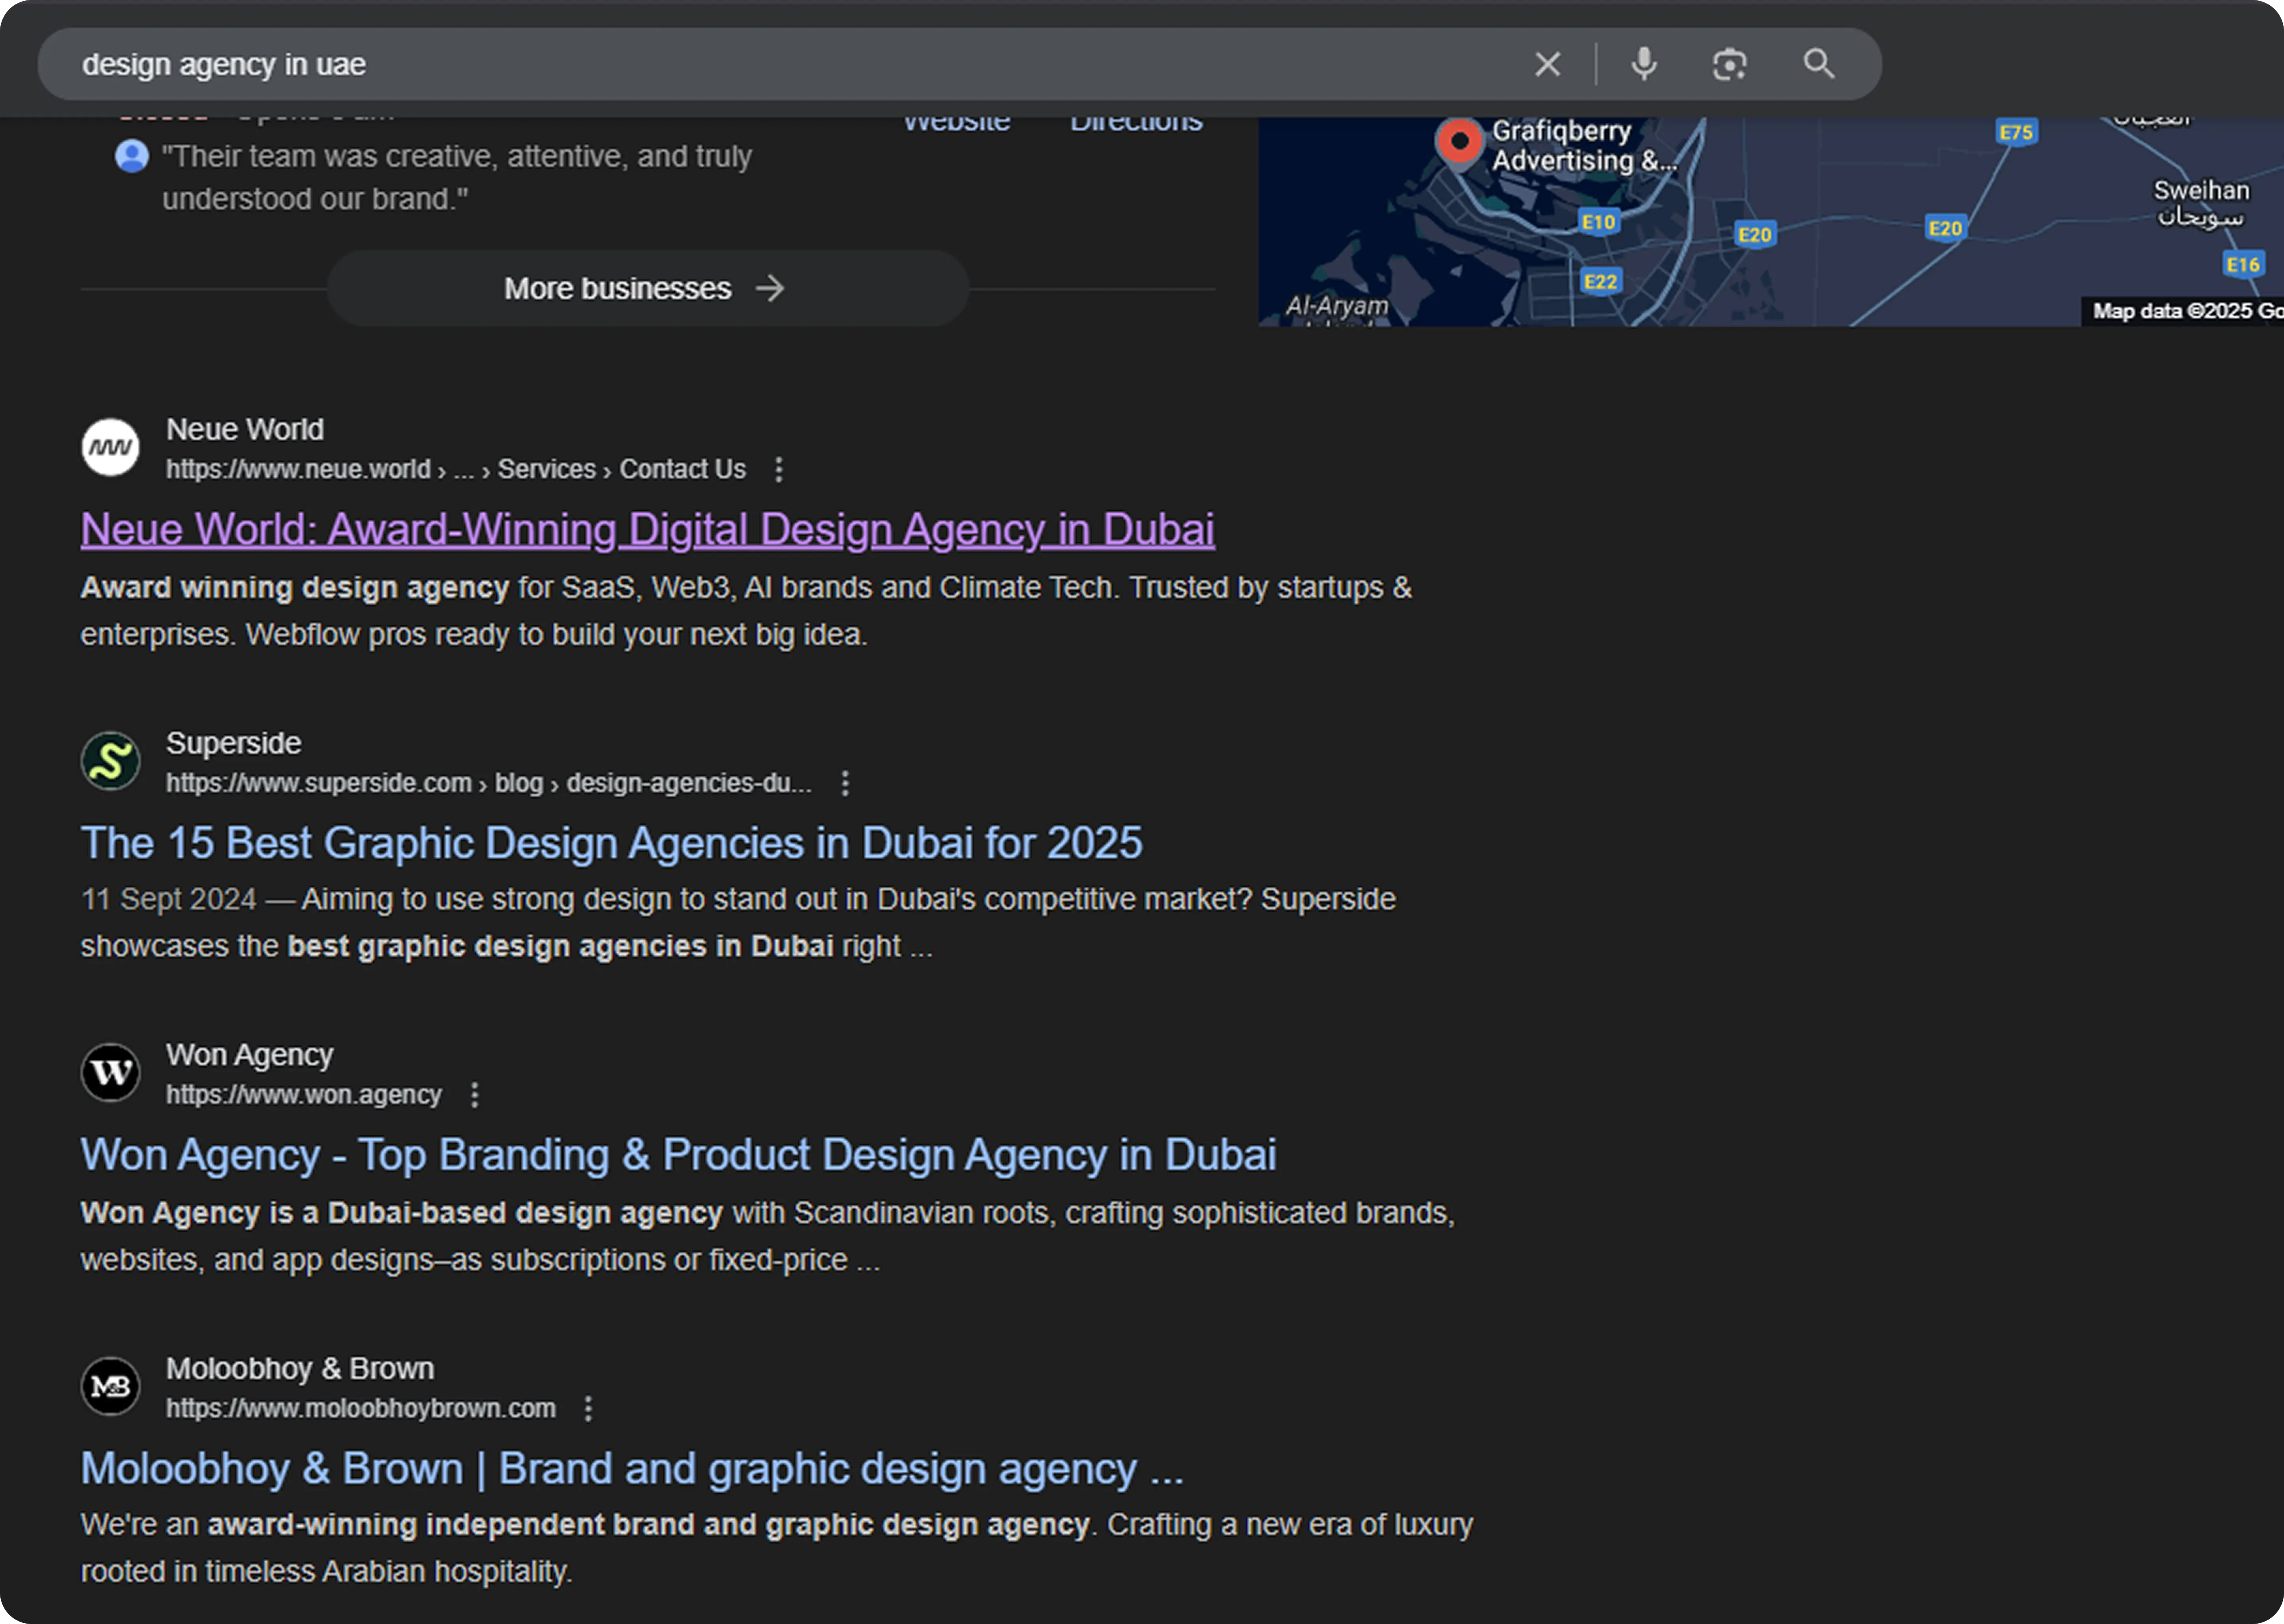Click the 'Their team was creative' review text
2284x1624 pixels.
(x=457, y=178)
